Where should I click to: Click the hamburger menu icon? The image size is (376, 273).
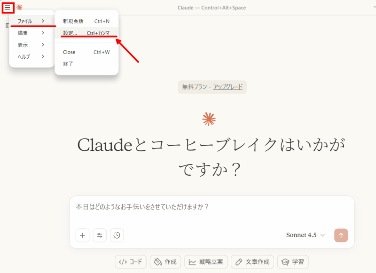[x=8, y=8]
